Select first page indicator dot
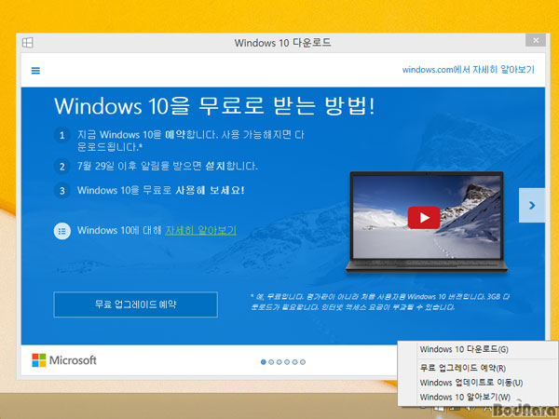Screen dimensions: 559x419 [264, 362]
